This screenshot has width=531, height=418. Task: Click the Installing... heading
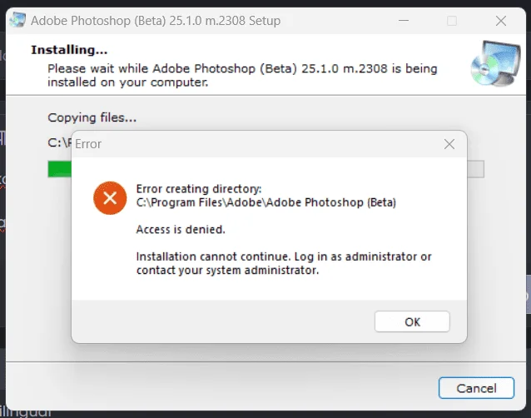point(69,50)
